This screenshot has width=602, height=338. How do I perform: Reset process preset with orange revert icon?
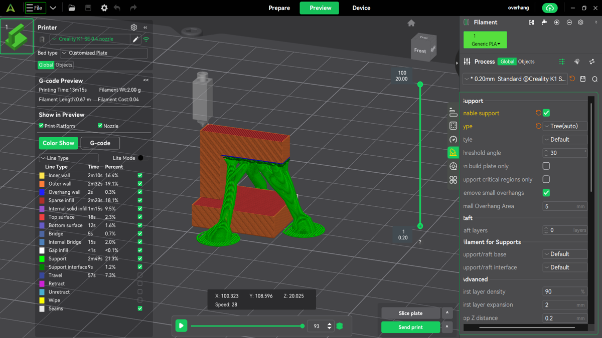coord(572,79)
